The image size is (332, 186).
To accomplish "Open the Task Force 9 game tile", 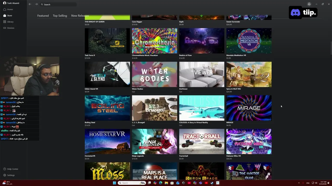I will (107, 41).
